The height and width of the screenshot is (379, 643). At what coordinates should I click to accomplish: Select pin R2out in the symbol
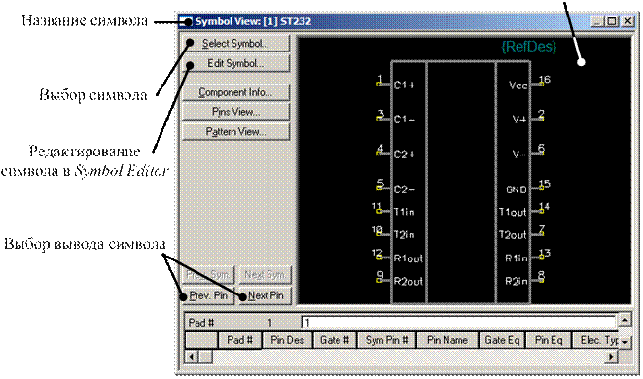point(408,282)
